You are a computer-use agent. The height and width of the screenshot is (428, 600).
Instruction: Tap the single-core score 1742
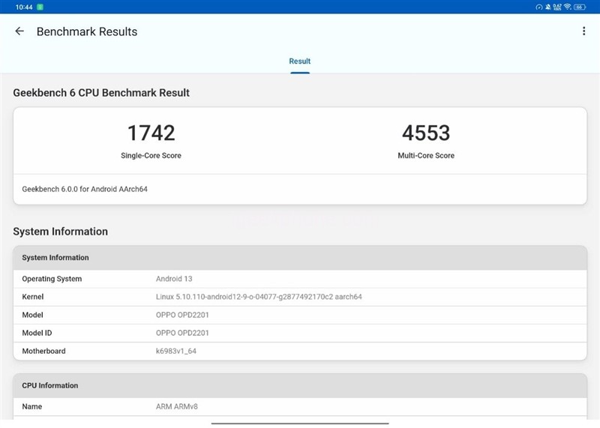[151, 133]
